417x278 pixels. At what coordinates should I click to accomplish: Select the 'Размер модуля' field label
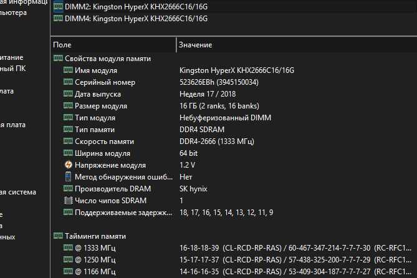(x=101, y=106)
